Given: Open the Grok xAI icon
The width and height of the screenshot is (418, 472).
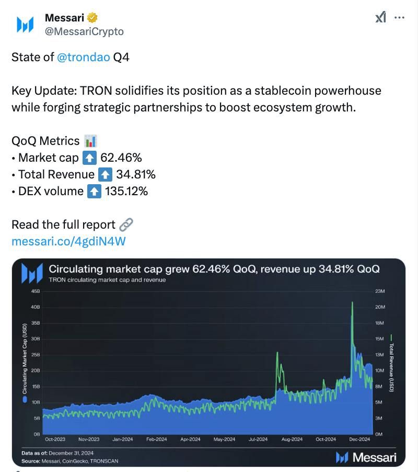Looking at the screenshot, I should 380,17.
